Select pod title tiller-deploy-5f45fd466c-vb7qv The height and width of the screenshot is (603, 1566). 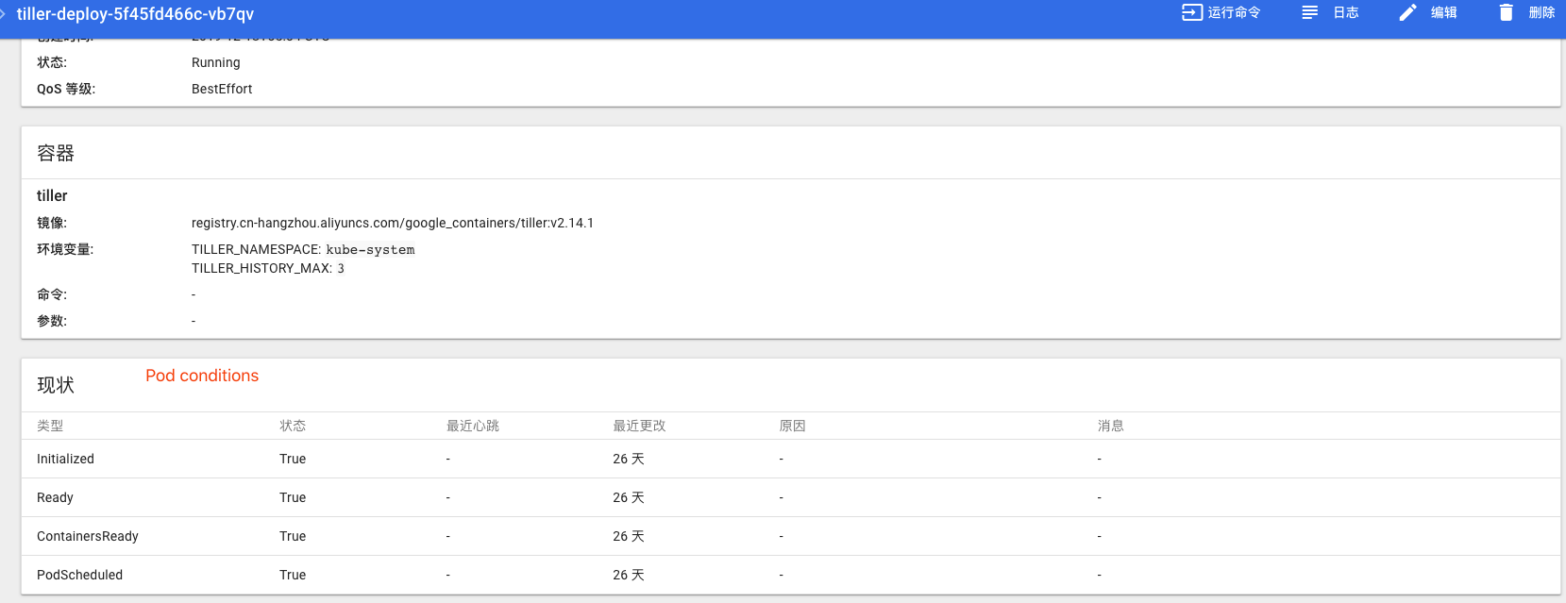click(x=135, y=14)
